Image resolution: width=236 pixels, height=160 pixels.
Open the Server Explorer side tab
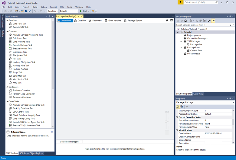tap(3, 21)
